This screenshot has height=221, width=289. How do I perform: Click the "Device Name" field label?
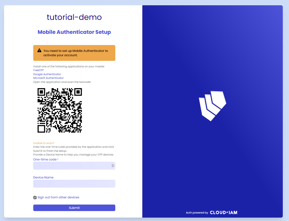[43, 177]
